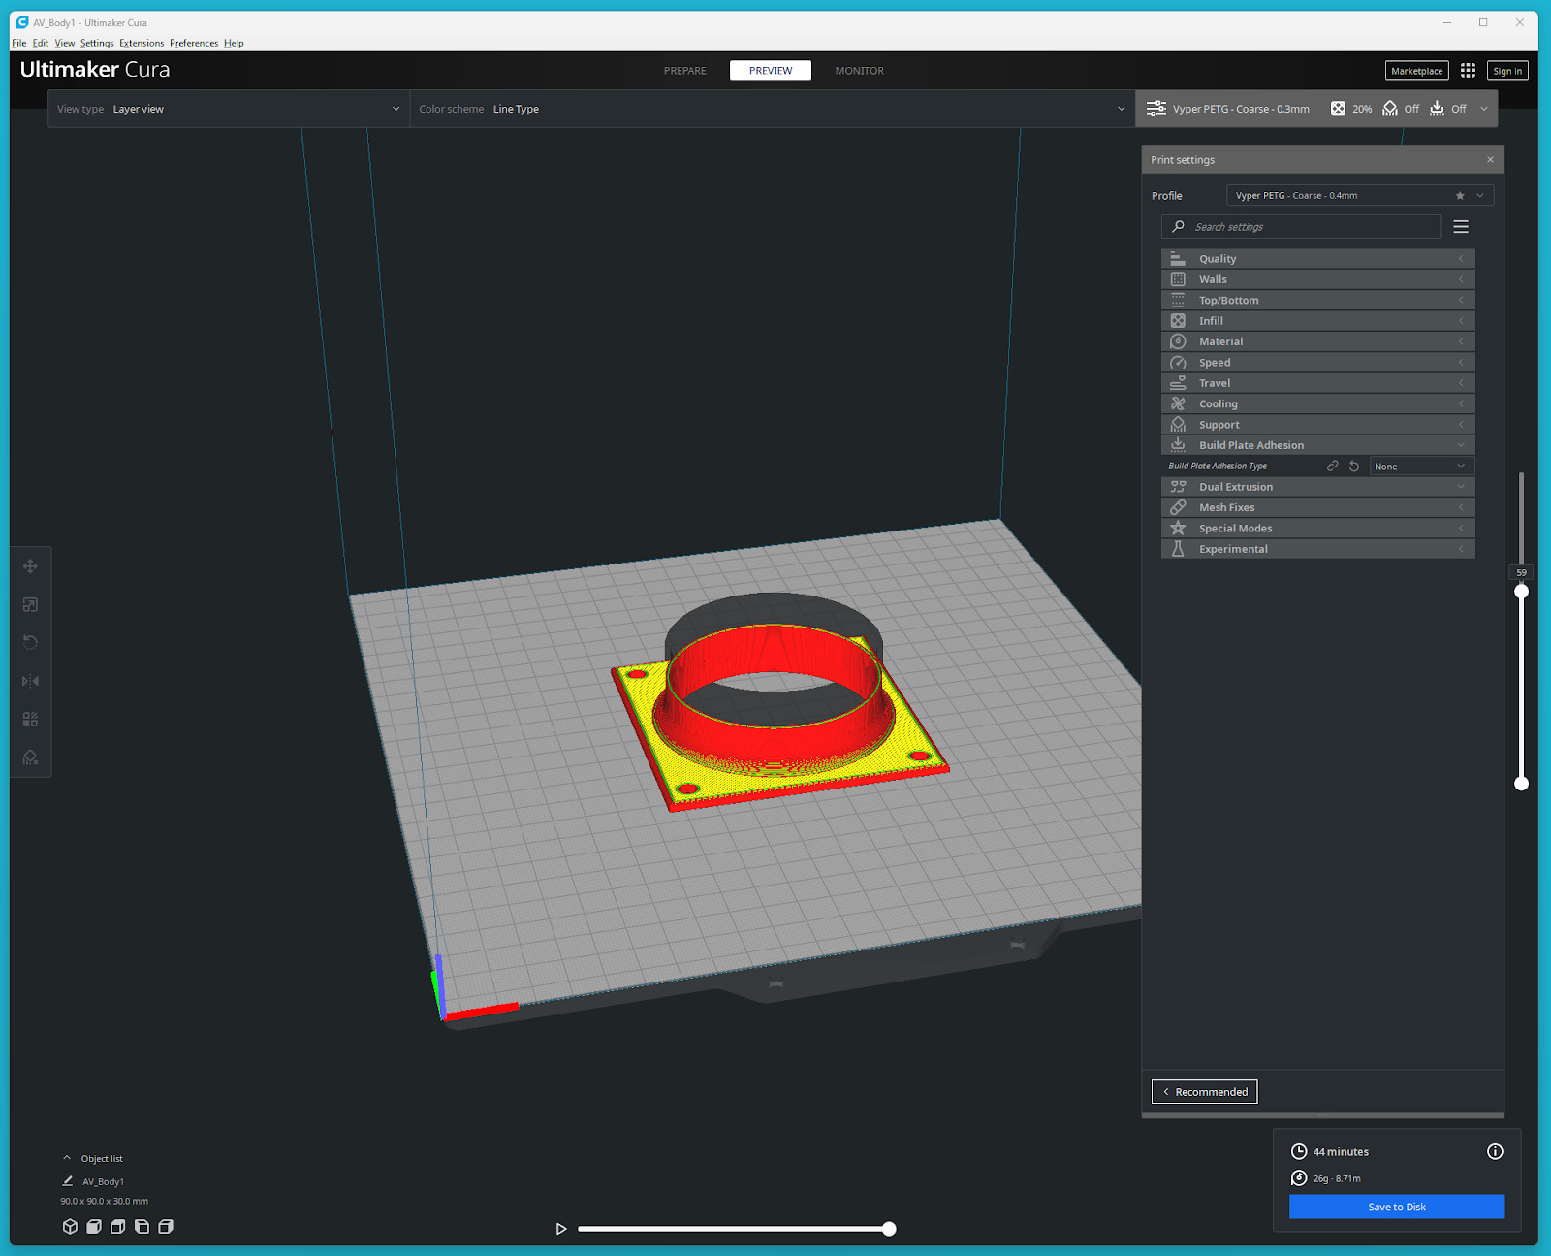The width and height of the screenshot is (1551, 1256).
Task: Select the Per Model Settings tool
Action: (30, 719)
